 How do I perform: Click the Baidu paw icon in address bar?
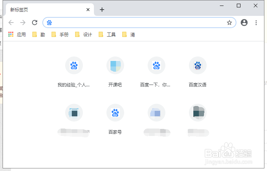[49, 23]
